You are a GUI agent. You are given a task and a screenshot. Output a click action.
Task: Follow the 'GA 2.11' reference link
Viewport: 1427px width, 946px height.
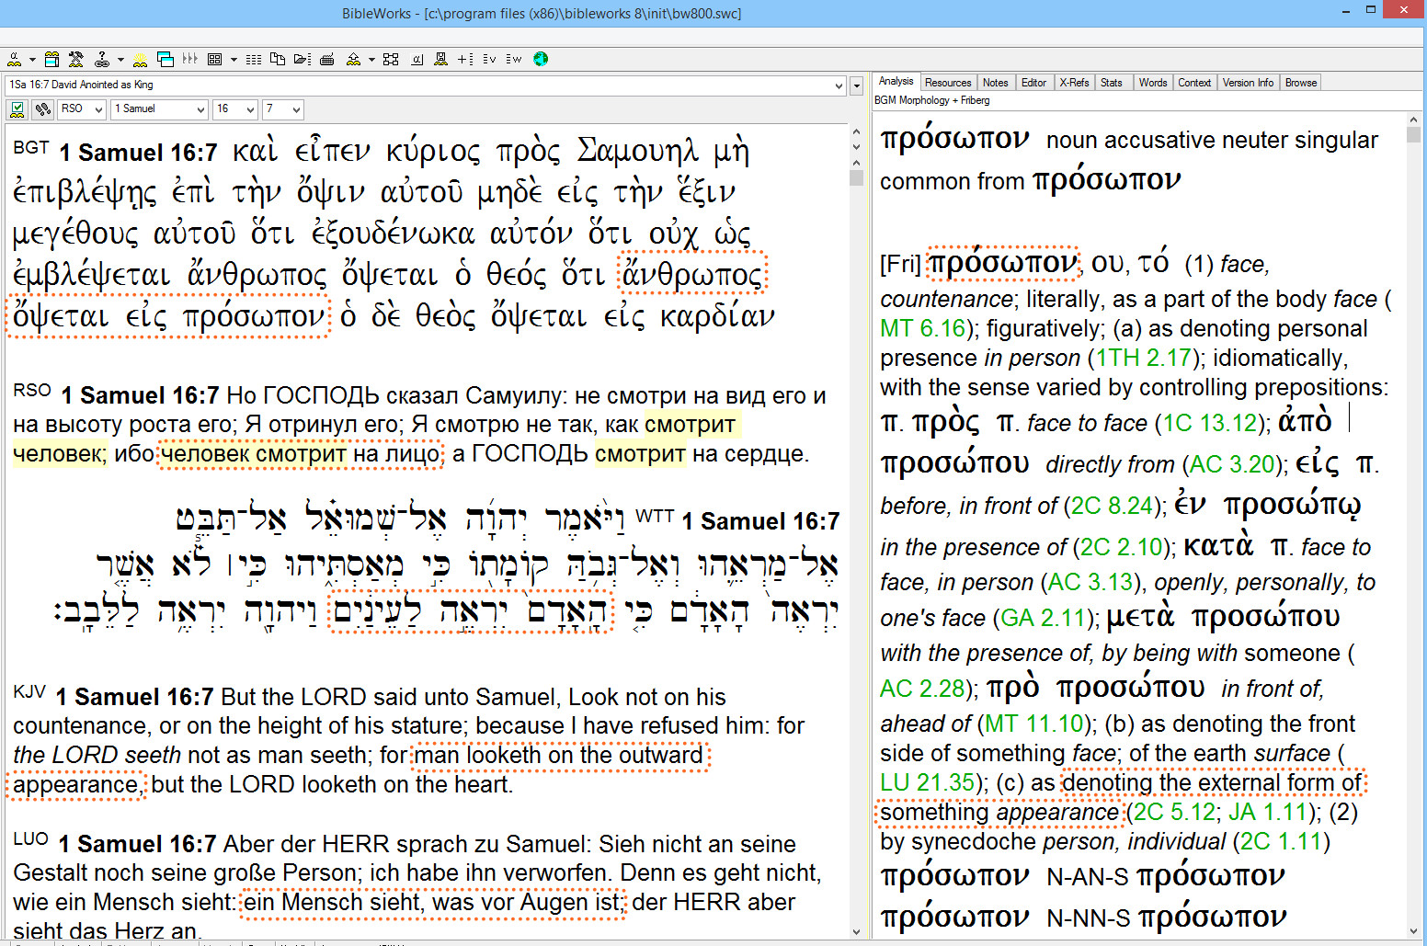[1042, 618]
